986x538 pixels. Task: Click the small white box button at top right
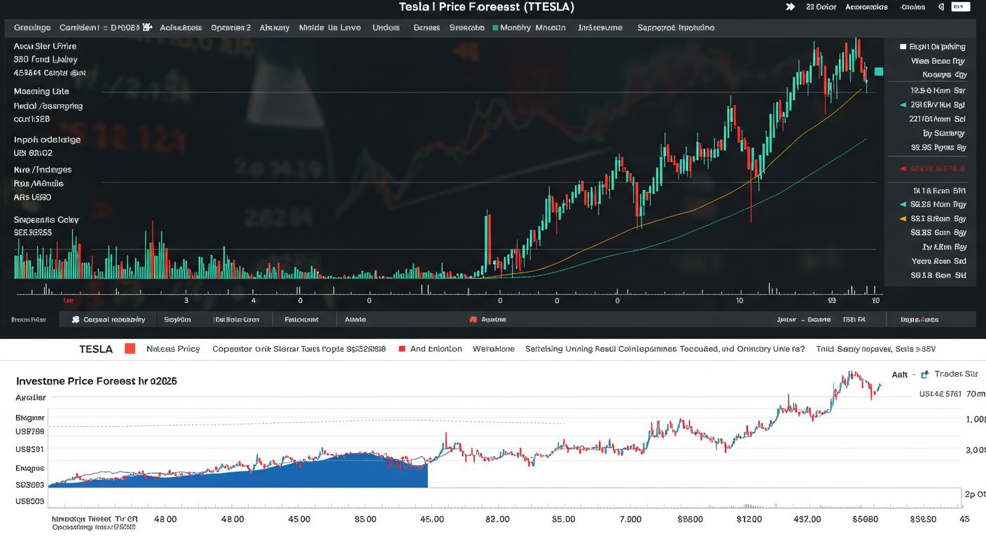[x=961, y=7]
